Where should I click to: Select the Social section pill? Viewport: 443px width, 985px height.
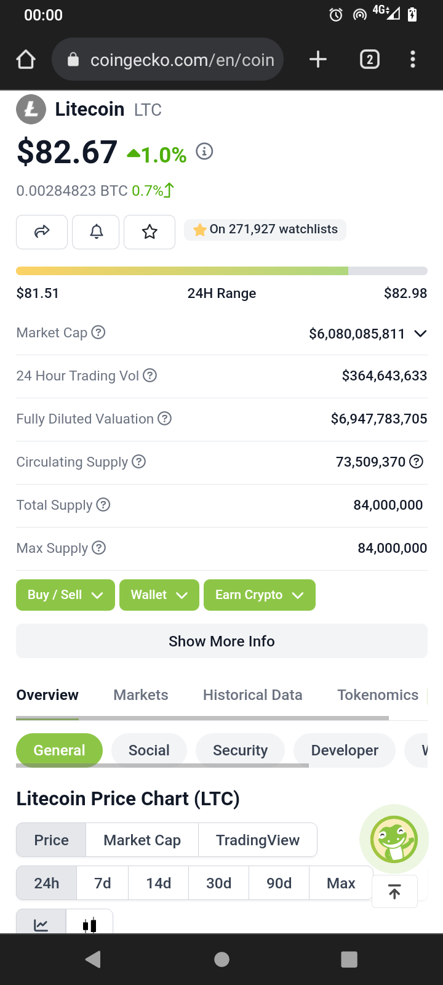click(x=149, y=750)
